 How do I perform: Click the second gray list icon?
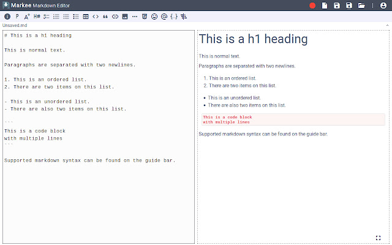[66, 17]
